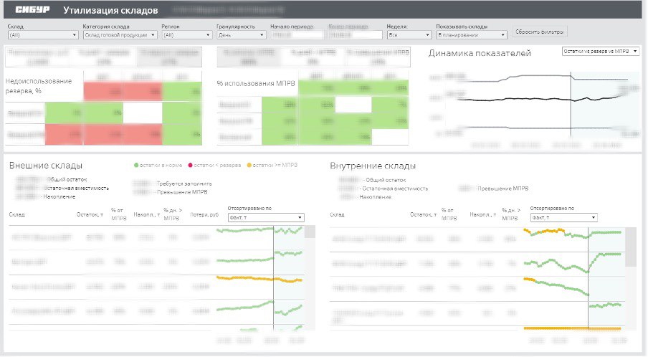Open Динамика показателей metric selector dropdown

601,51
